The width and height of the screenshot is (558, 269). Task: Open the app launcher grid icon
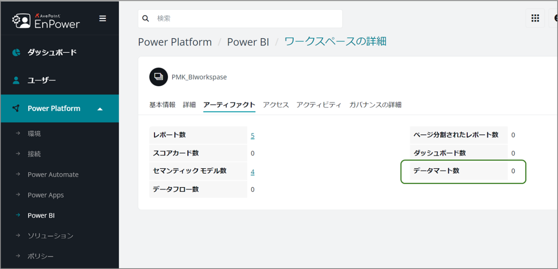coord(535,18)
